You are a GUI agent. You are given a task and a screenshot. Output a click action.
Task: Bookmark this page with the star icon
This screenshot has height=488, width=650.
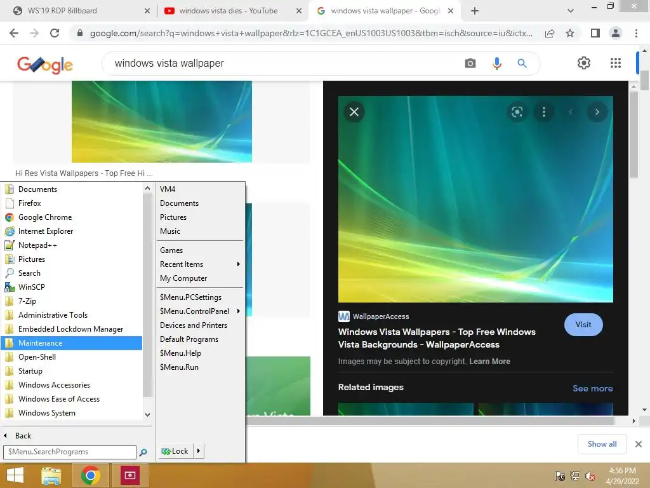pos(570,33)
